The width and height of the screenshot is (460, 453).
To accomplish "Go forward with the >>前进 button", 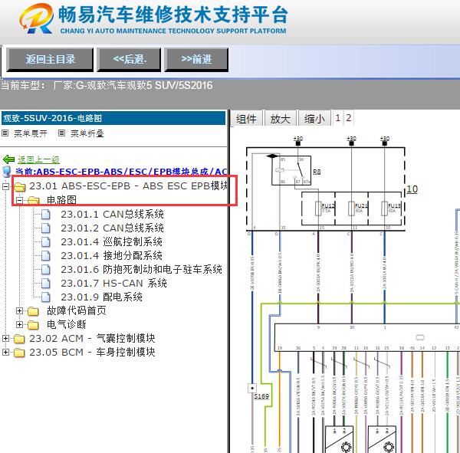I will click(x=196, y=60).
